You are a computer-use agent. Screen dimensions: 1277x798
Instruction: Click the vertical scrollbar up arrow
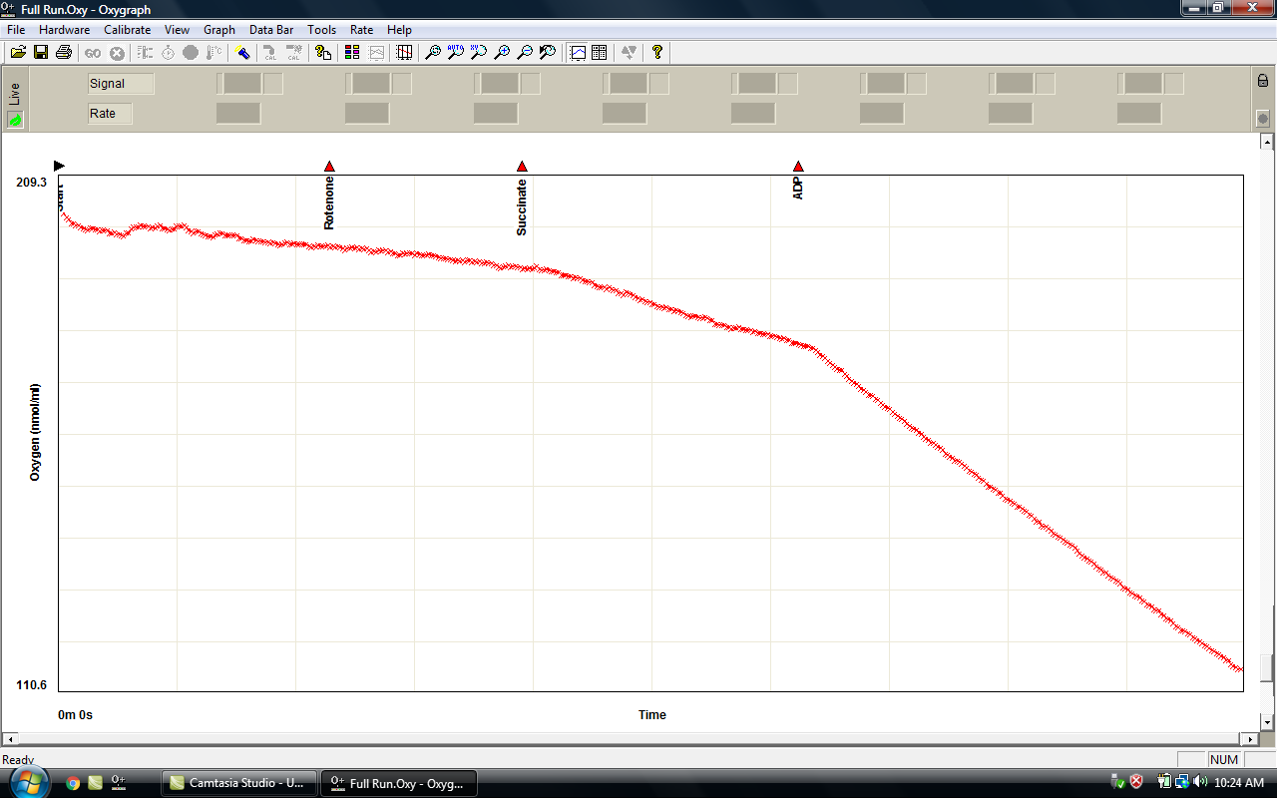(x=1268, y=143)
